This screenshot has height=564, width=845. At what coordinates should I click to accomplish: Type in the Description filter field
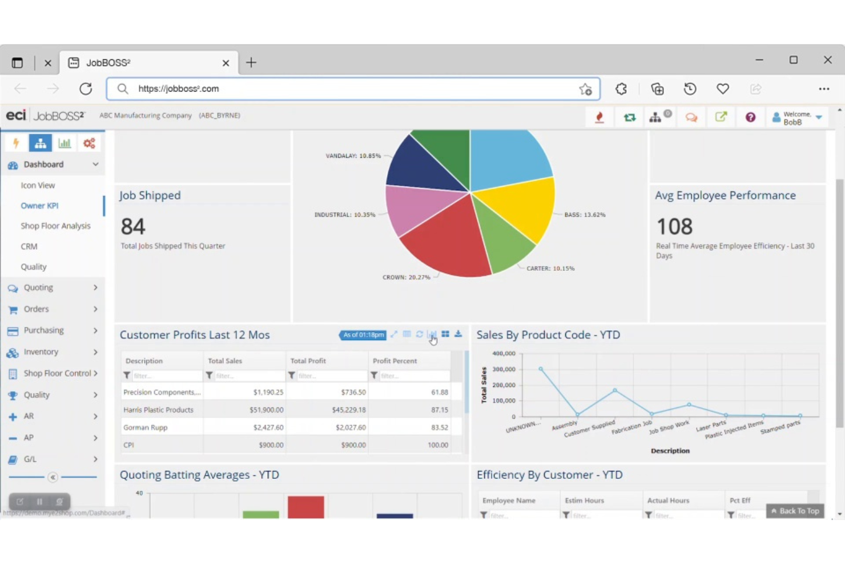[x=166, y=375]
